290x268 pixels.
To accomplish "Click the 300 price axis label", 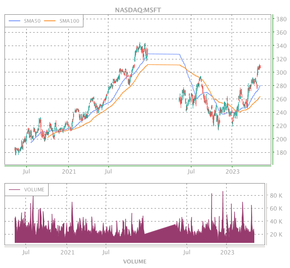I will click(282, 72).
